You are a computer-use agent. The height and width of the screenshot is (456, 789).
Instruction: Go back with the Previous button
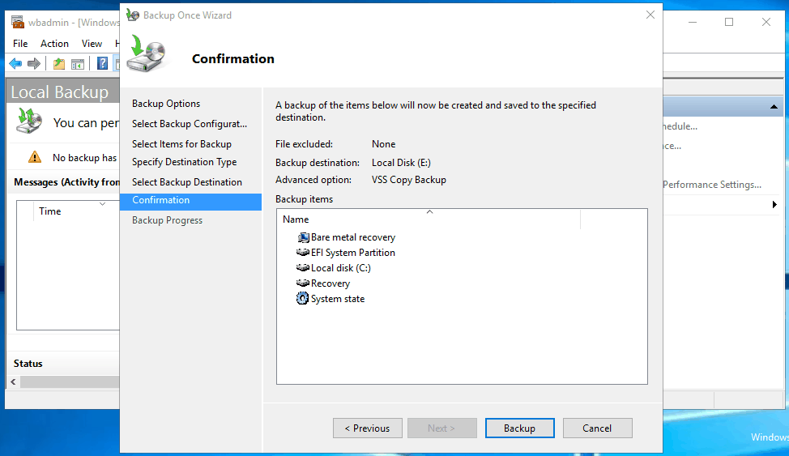click(367, 428)
